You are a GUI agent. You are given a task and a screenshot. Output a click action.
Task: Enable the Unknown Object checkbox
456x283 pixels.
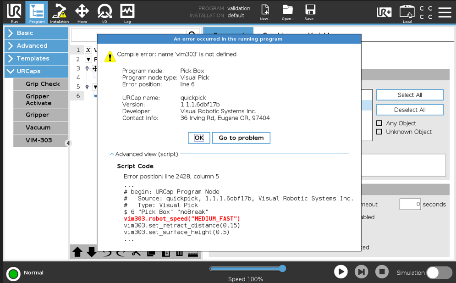point(379,132)
